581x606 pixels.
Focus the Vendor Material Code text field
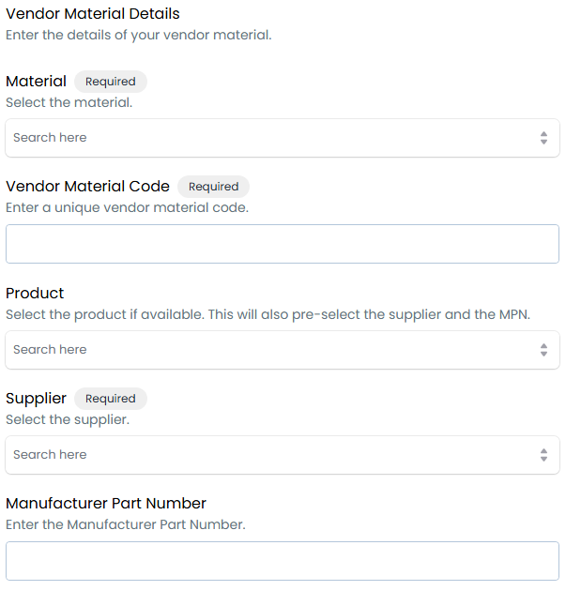[283, 244]
